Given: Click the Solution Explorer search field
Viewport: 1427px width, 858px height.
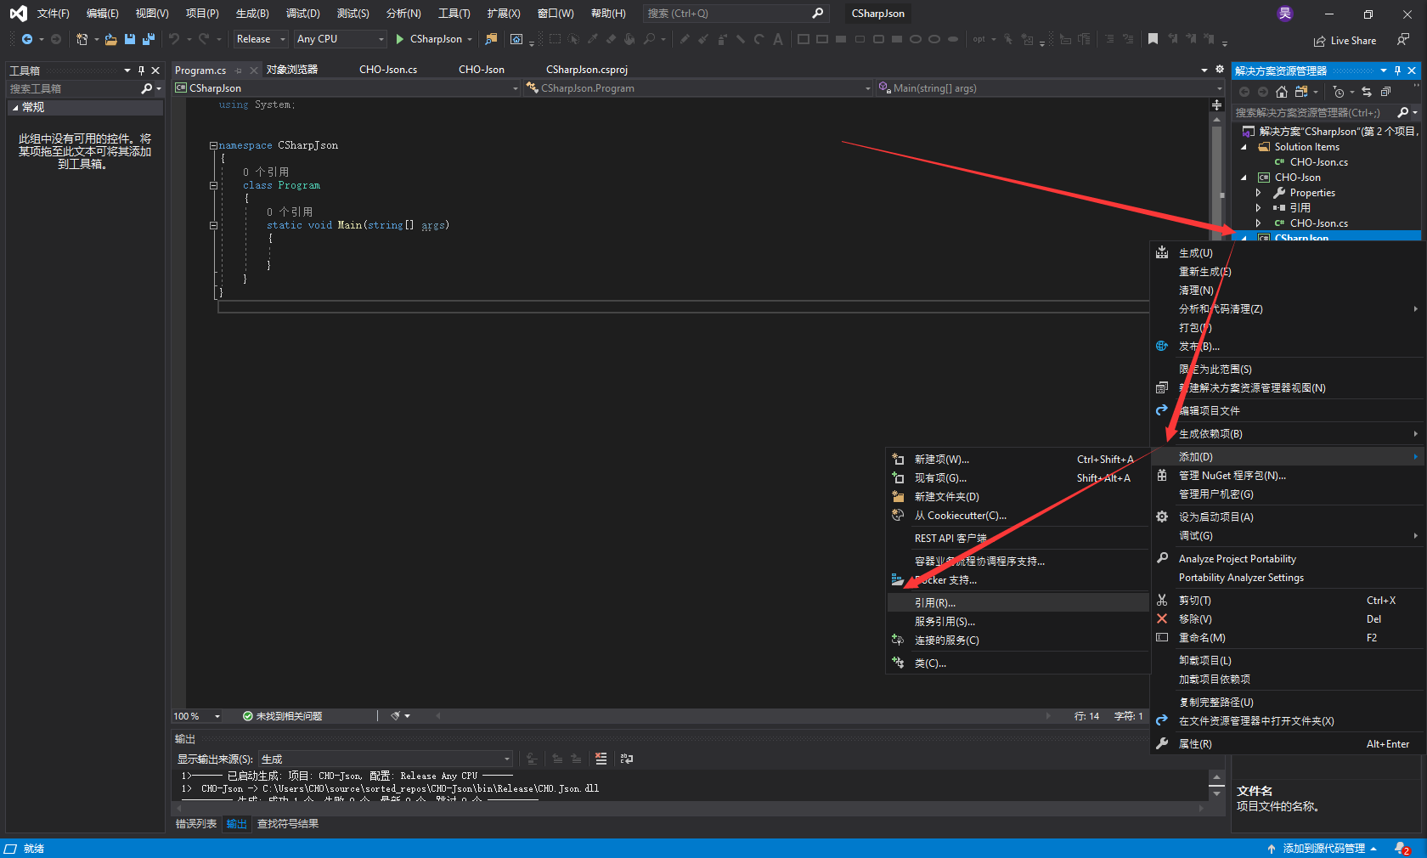Looking at the screenshot, I should click(1325, 112).
